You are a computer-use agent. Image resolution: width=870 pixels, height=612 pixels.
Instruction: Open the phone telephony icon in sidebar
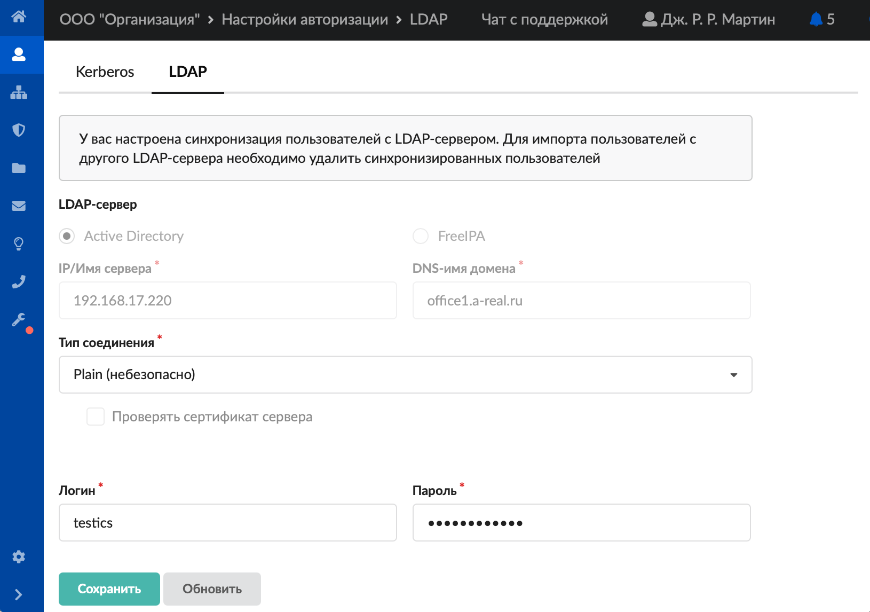coord(19,282)
